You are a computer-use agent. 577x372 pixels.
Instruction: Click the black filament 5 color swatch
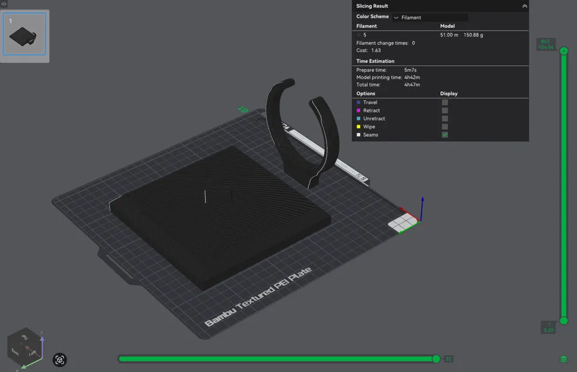click(x=358, y=35)
